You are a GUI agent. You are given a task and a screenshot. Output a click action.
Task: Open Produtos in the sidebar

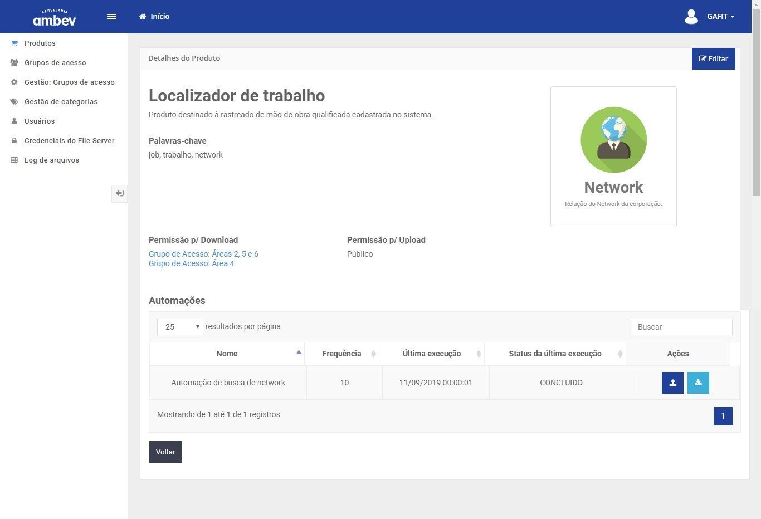coord(40,43)
